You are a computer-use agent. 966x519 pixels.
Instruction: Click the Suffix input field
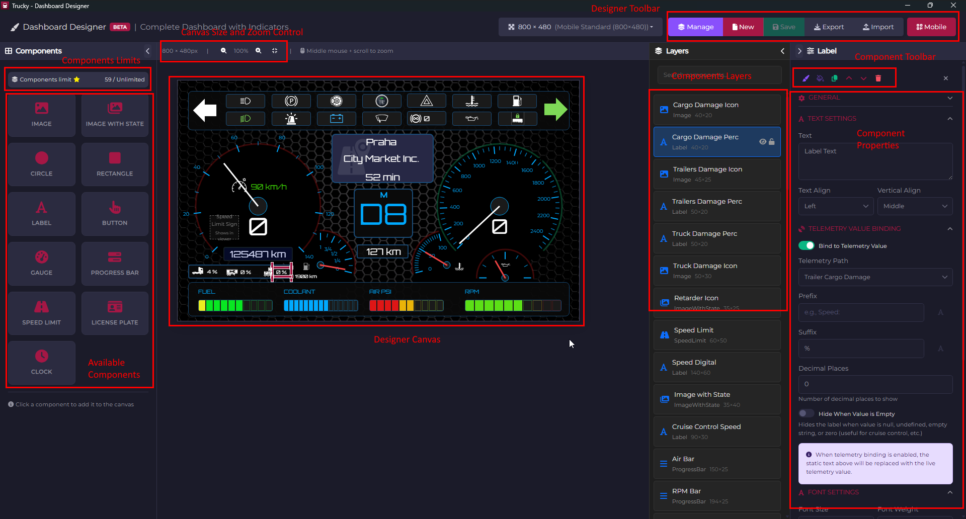coord(861,349)
